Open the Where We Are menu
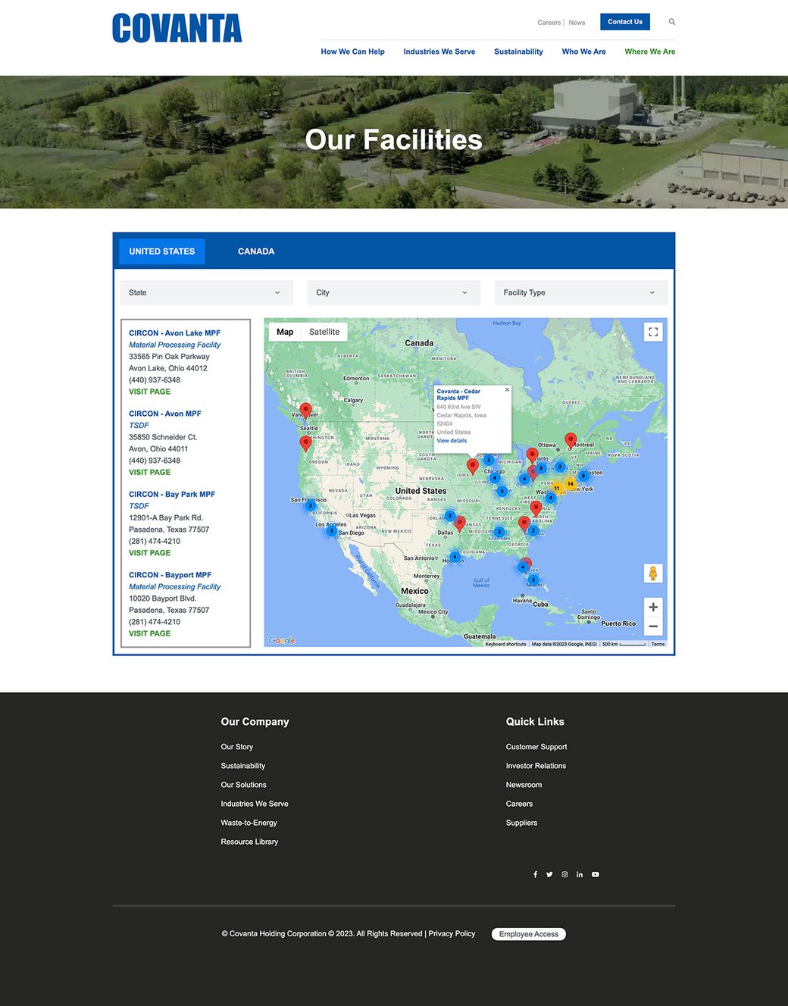The image size is (788, 1006). point(649,52)
